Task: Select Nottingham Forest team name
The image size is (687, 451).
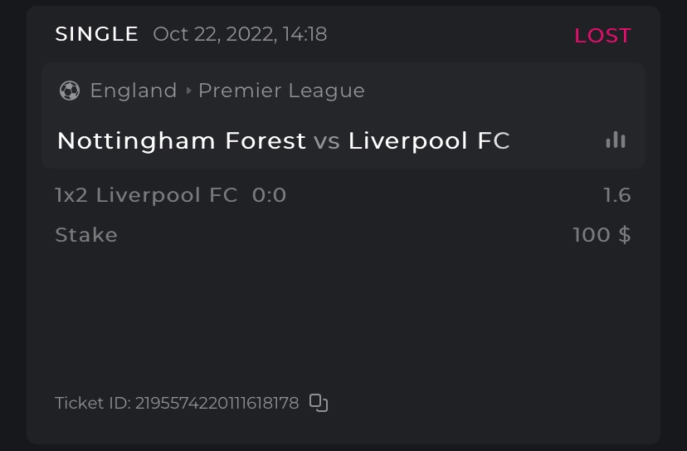Action: coord(182,141)
